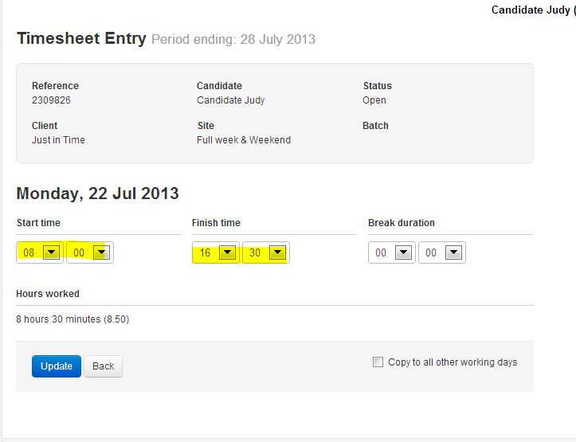Open the Start time hour dropdown arrow
Image resolution: width=576 pixels, height=442 pixels.
51,252
